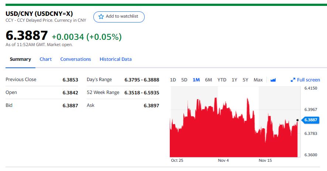327x171 pixels.
Task: Show year-to-date with YTD range
Action: pos(222,80)
